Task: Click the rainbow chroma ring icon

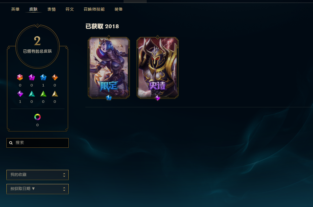Action: [x=38, y=117]
